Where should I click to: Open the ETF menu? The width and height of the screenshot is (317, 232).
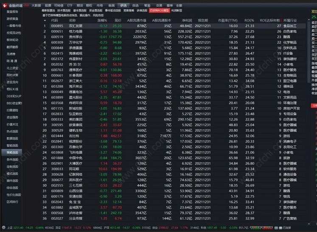tap(70, 6)
